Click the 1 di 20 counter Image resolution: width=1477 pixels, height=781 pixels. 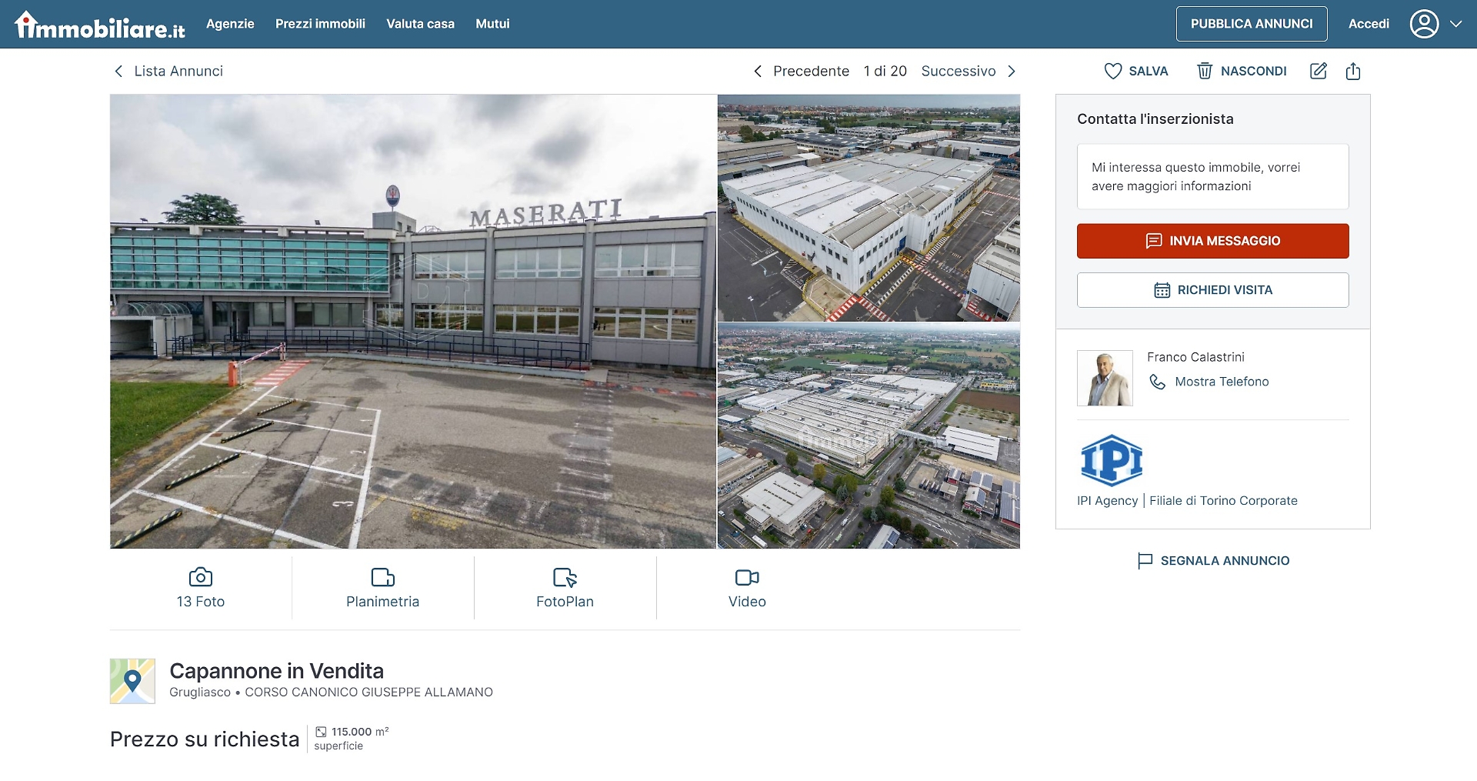coord(885,71)
